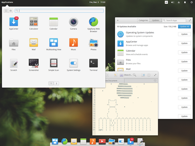Select the Updates tab in AppCenter

pos(156,20)
